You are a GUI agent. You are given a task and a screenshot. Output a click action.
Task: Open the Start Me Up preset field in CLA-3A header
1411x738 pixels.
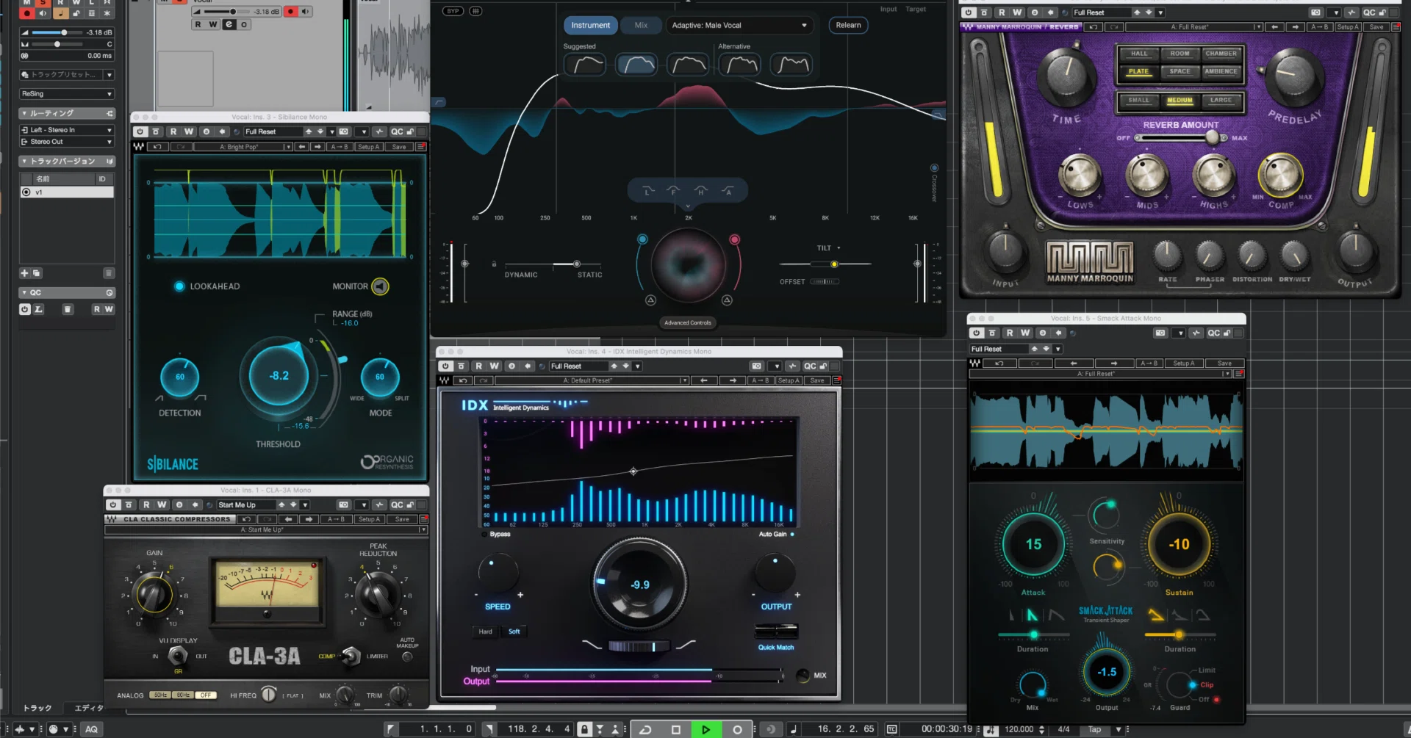coord(245,505)
